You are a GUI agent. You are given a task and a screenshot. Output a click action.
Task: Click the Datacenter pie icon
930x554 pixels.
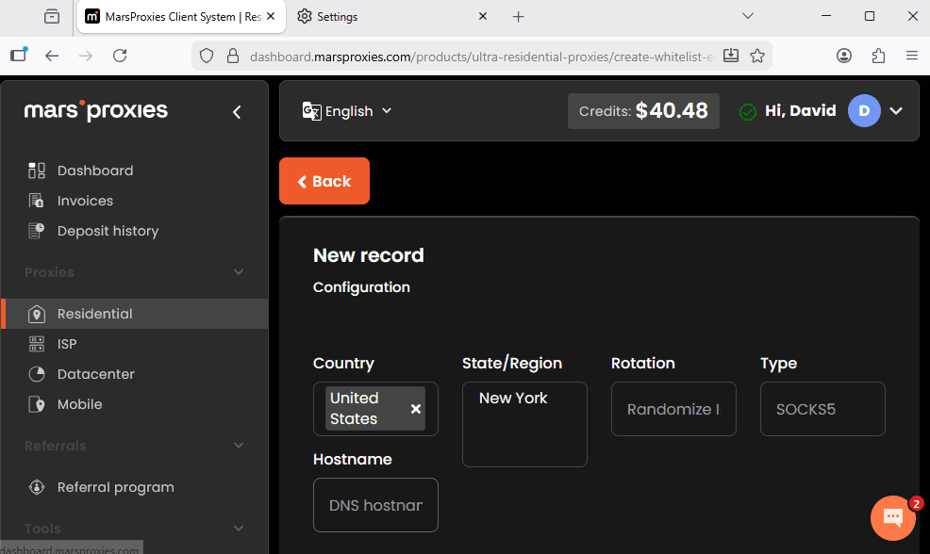tap(37, 374)
